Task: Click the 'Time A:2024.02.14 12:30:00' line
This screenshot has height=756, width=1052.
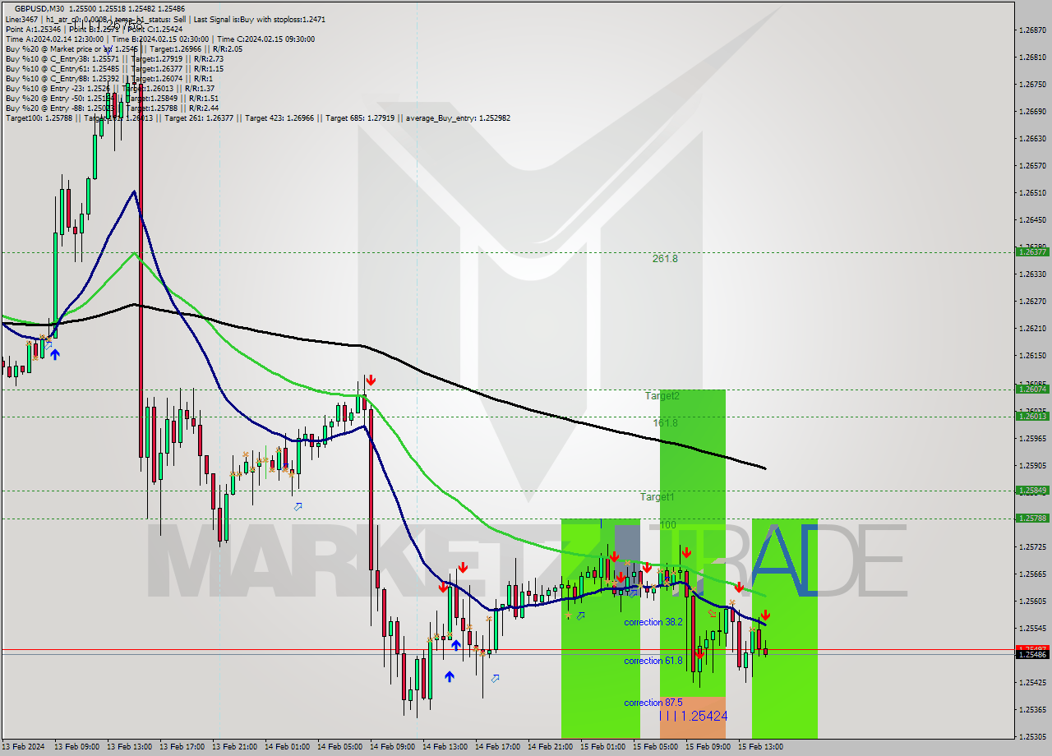Action: pyautogui.click(x=159, y=39)
